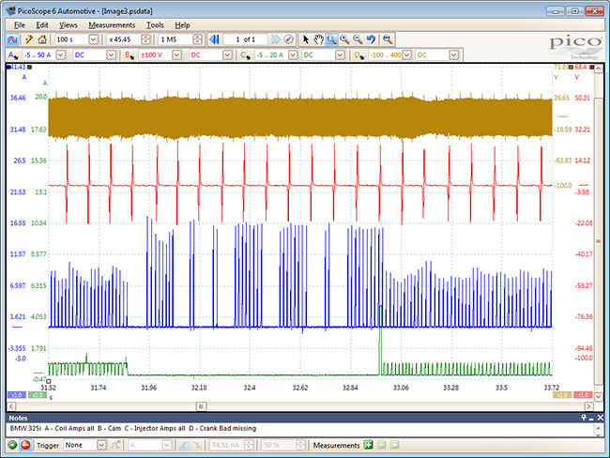Open the Help menu
Screen dimensions: 610x458
(182, 25)
